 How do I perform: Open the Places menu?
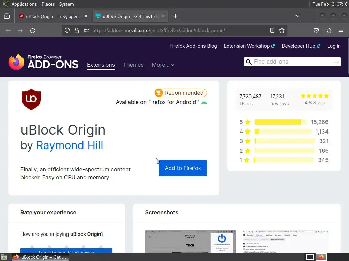[x=48, y=4]
